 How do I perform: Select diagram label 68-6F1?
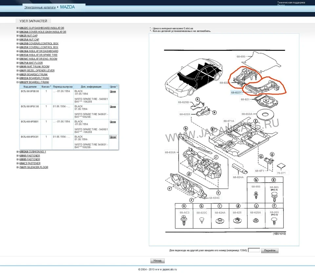point(259,171)
